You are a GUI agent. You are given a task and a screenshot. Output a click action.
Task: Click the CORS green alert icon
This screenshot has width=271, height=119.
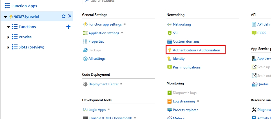[254, 33]
